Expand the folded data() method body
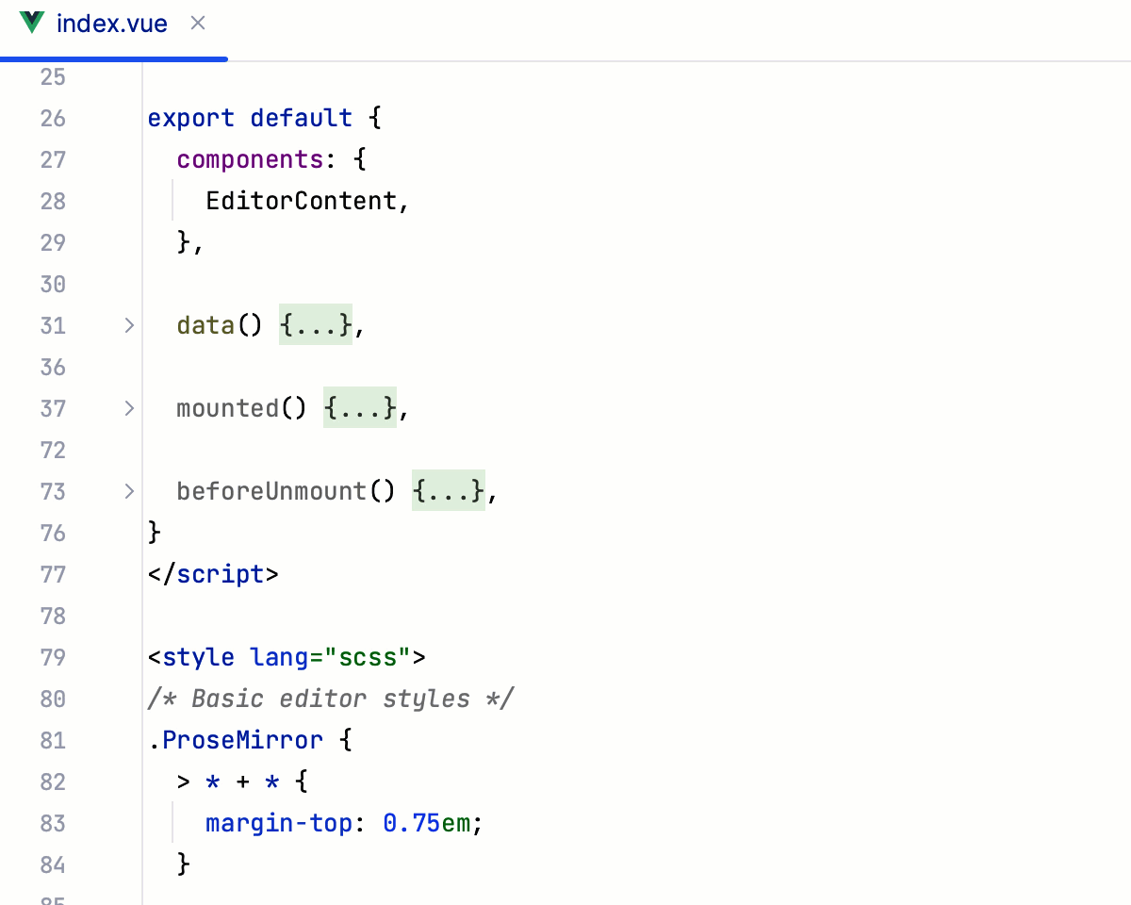This screenshot has width=1131, height=905. point(315,324)
